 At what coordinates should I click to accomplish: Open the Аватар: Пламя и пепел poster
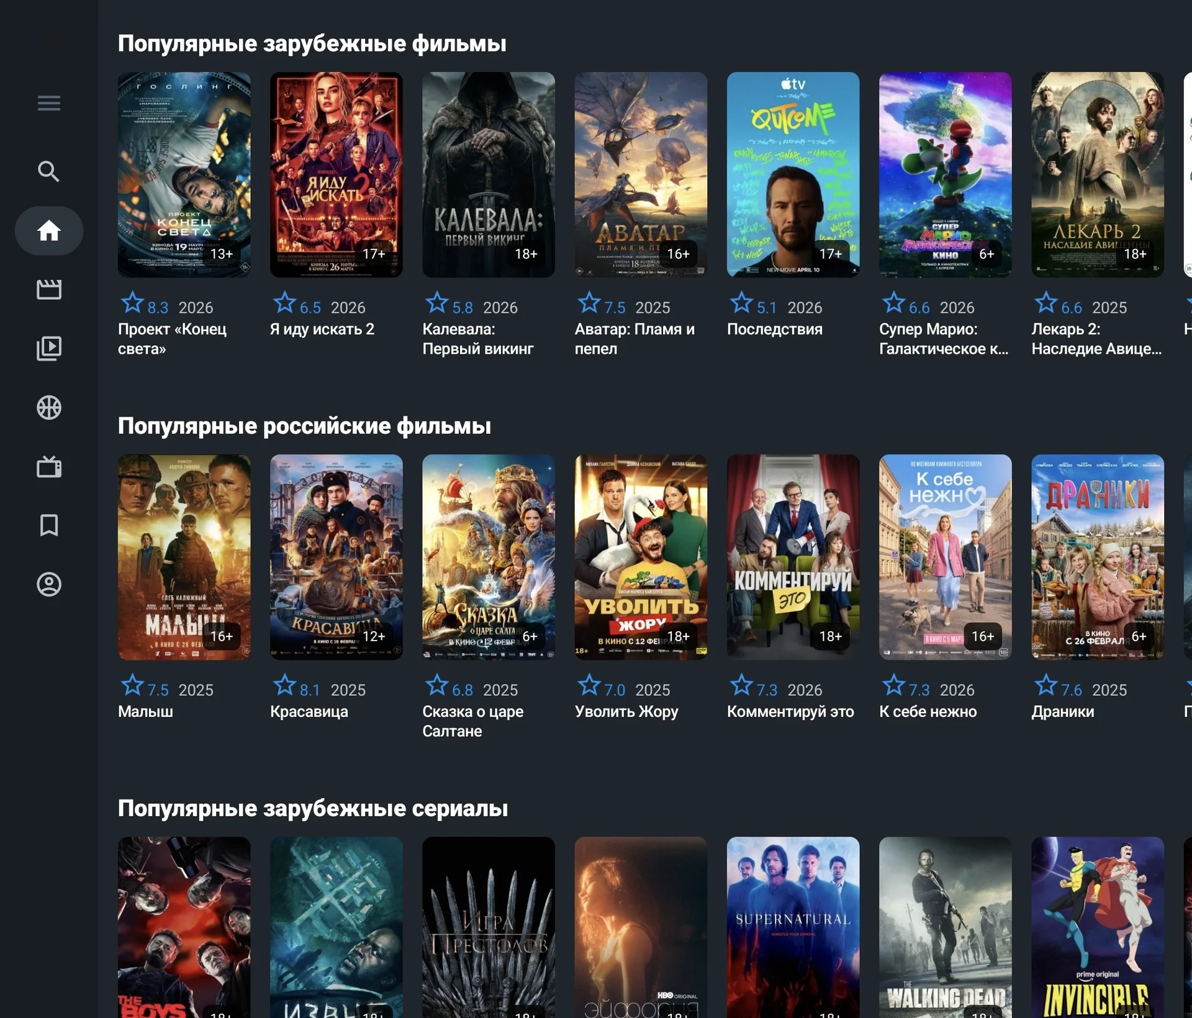coord(641,174)
